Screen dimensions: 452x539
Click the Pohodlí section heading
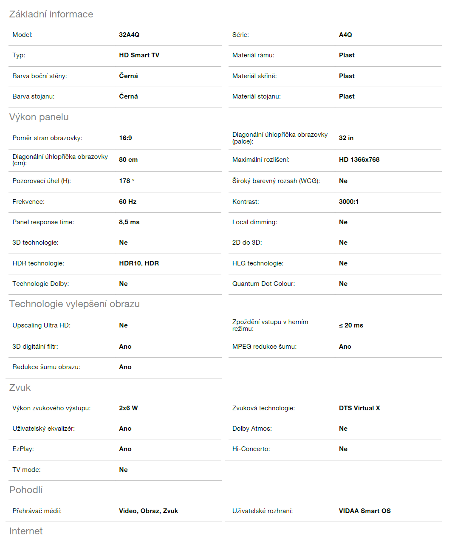[26, 490]
